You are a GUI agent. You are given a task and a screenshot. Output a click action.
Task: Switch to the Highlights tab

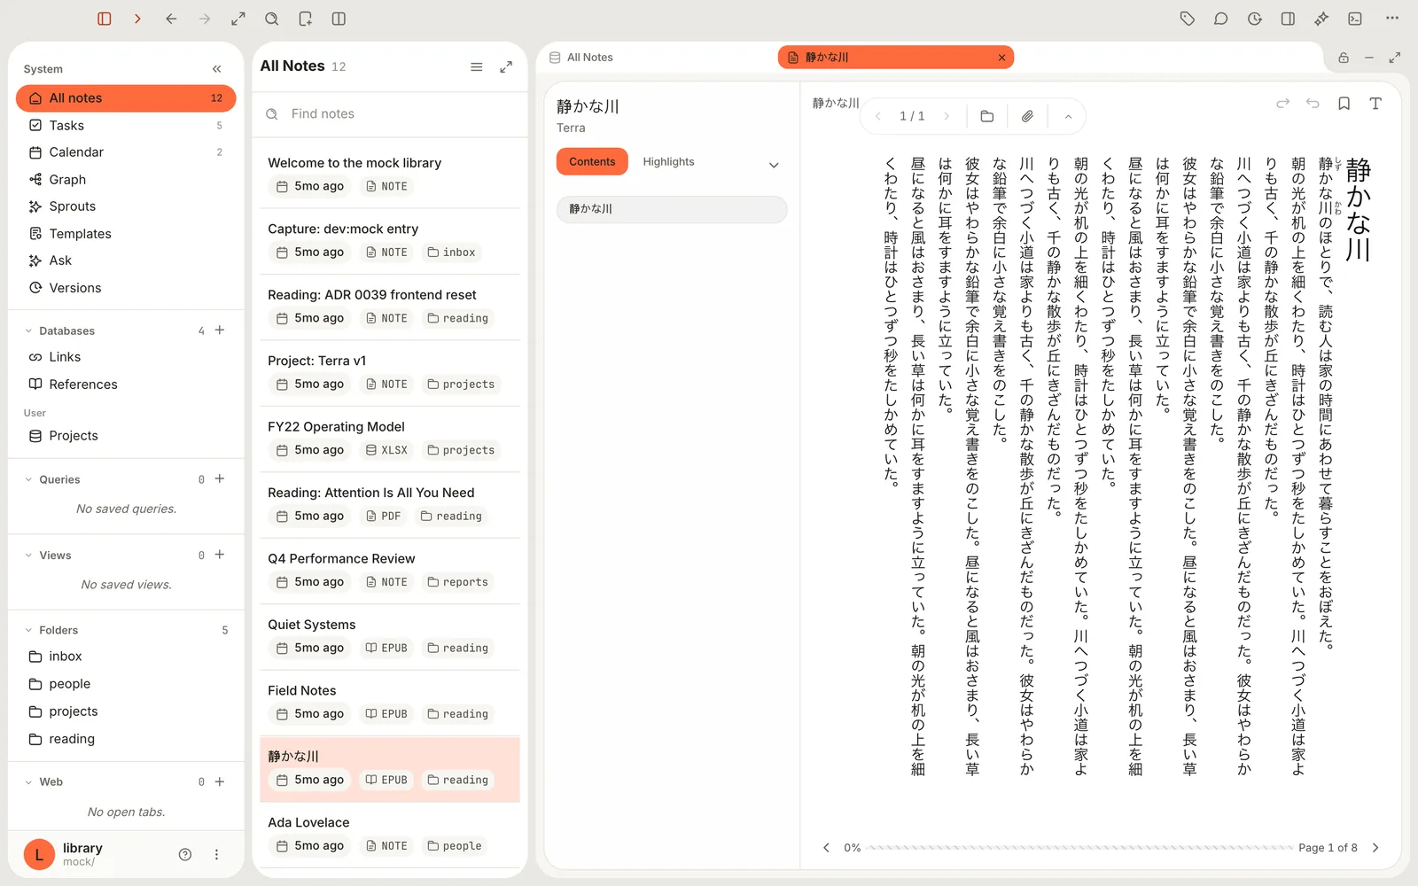[668, 161]
